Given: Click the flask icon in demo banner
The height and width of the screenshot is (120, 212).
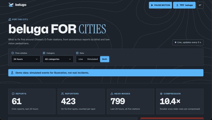Looking at the screenshot, I should tap(12, 73).
